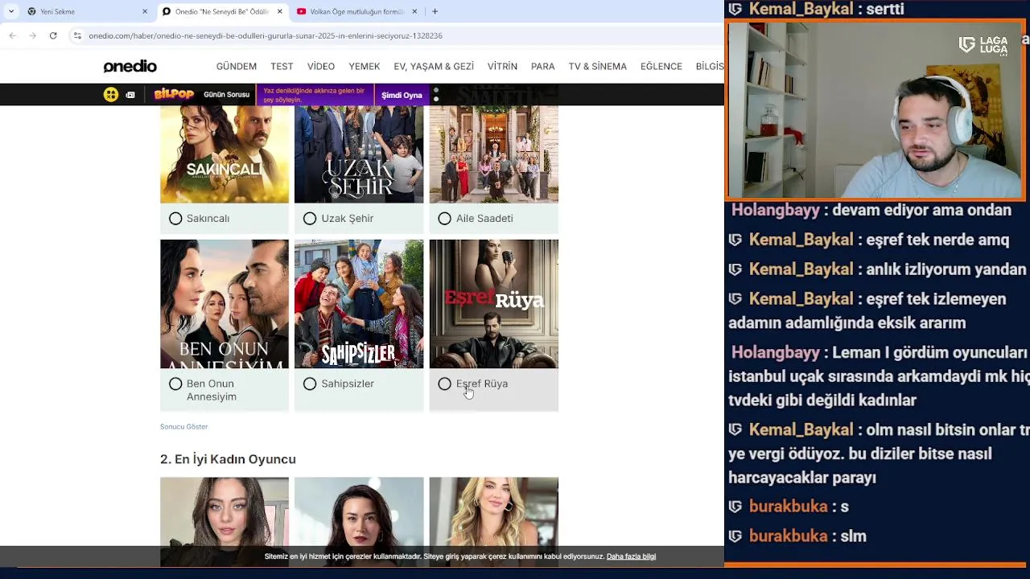
Task: Click the badge beside anlık izliyorum message
Action: tap(735, 269)
